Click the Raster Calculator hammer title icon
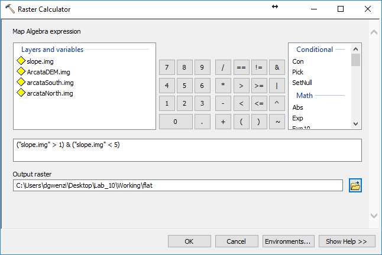This screenshot has width=382, height=255. point(10,9)
